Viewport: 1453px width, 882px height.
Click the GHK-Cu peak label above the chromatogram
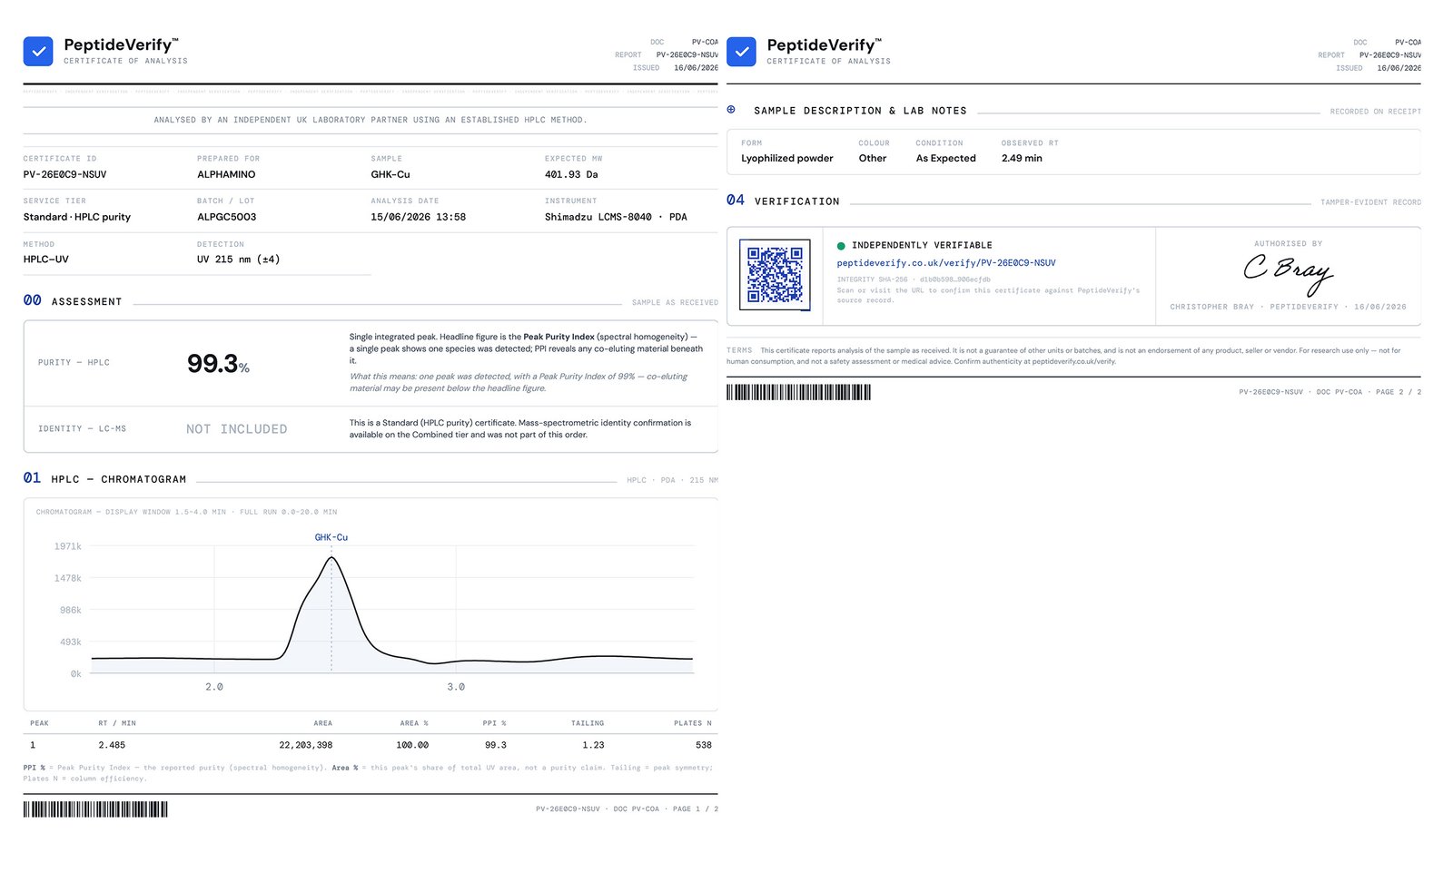tap(331, 537)
